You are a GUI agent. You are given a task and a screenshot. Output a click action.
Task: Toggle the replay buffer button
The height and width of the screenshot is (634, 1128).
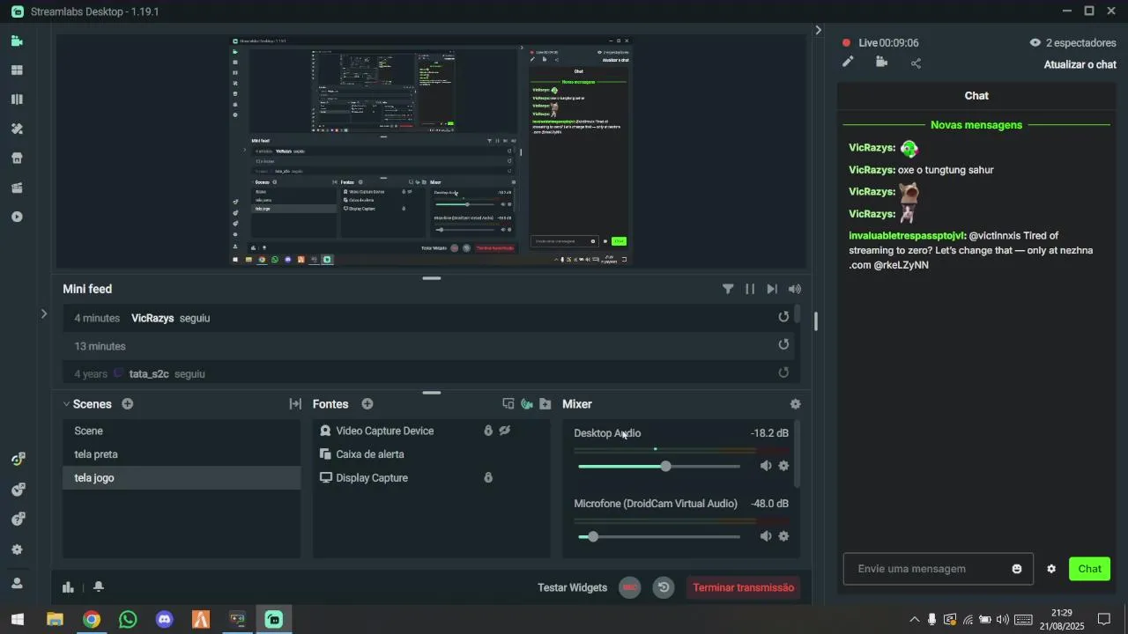[664, 587]
